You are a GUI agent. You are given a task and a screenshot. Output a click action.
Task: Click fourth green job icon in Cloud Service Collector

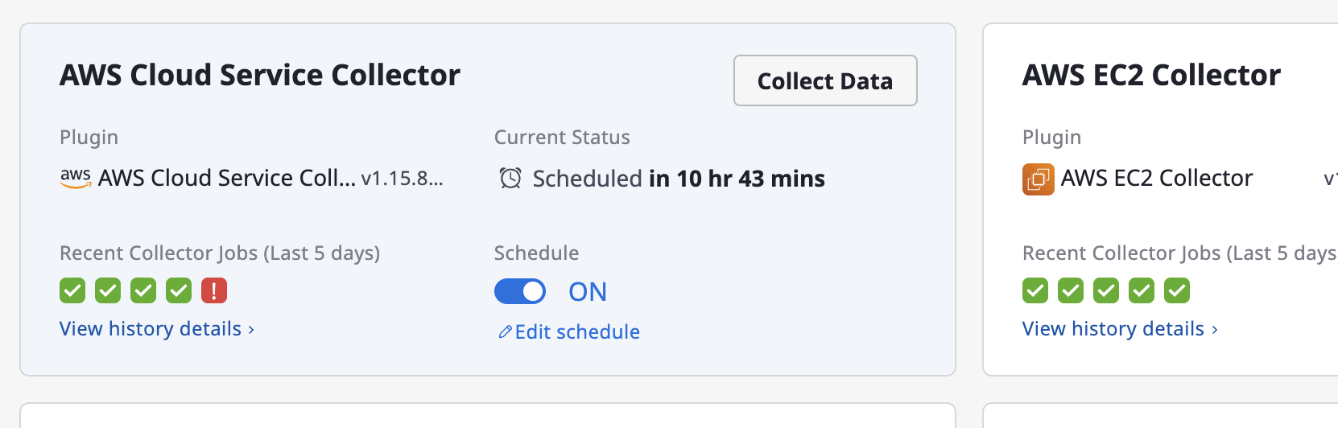coord(179,290)
